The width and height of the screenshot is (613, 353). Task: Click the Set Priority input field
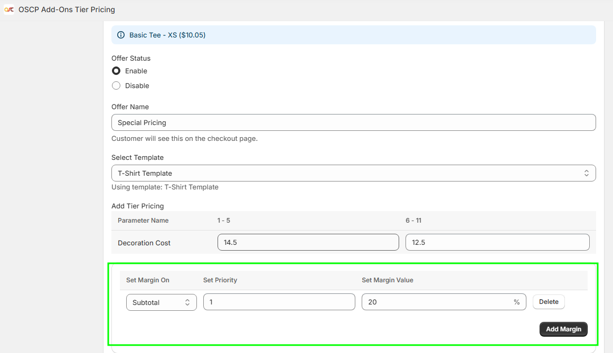(x=279, y=302)
